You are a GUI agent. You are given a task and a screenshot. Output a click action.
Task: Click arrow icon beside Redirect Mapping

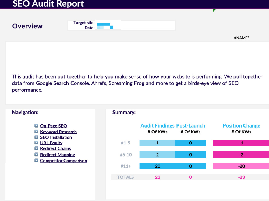(36, 155)
